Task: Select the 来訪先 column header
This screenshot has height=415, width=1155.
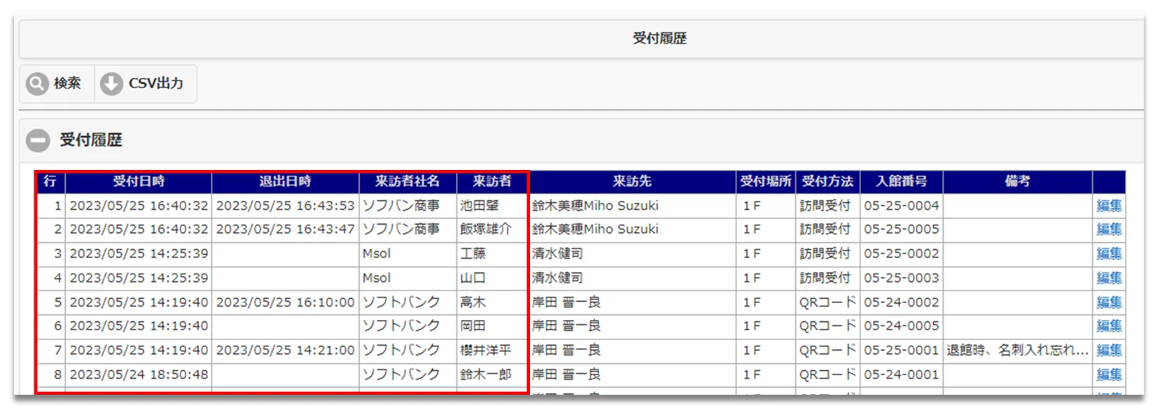Action: tap(631, 182)
